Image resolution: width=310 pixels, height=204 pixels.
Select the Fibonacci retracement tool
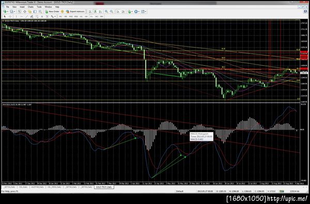click(37, 17)
